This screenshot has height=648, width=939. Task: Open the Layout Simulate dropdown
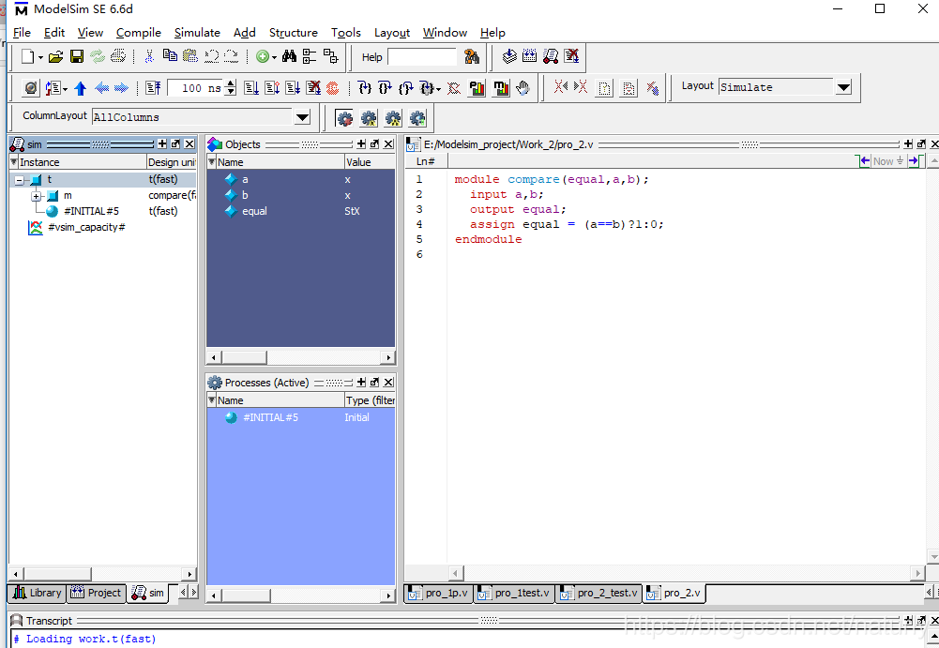pyautogui.click(x=841, y=86)
